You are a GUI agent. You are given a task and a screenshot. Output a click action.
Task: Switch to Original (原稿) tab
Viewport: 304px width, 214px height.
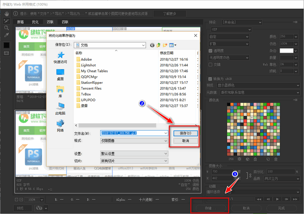[20, 22]
